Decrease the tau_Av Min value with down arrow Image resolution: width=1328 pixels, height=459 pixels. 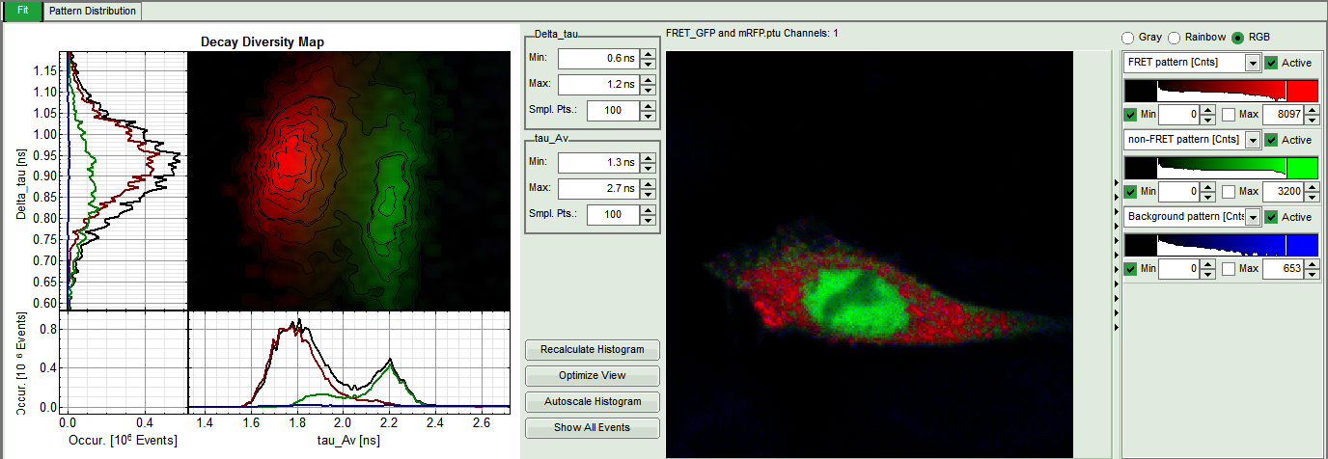[x=648, y=168]
